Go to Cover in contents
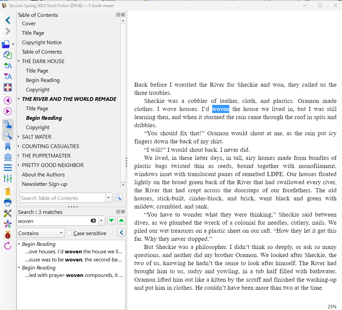This screenshot has width=342, height=310. tap(29, 24)
